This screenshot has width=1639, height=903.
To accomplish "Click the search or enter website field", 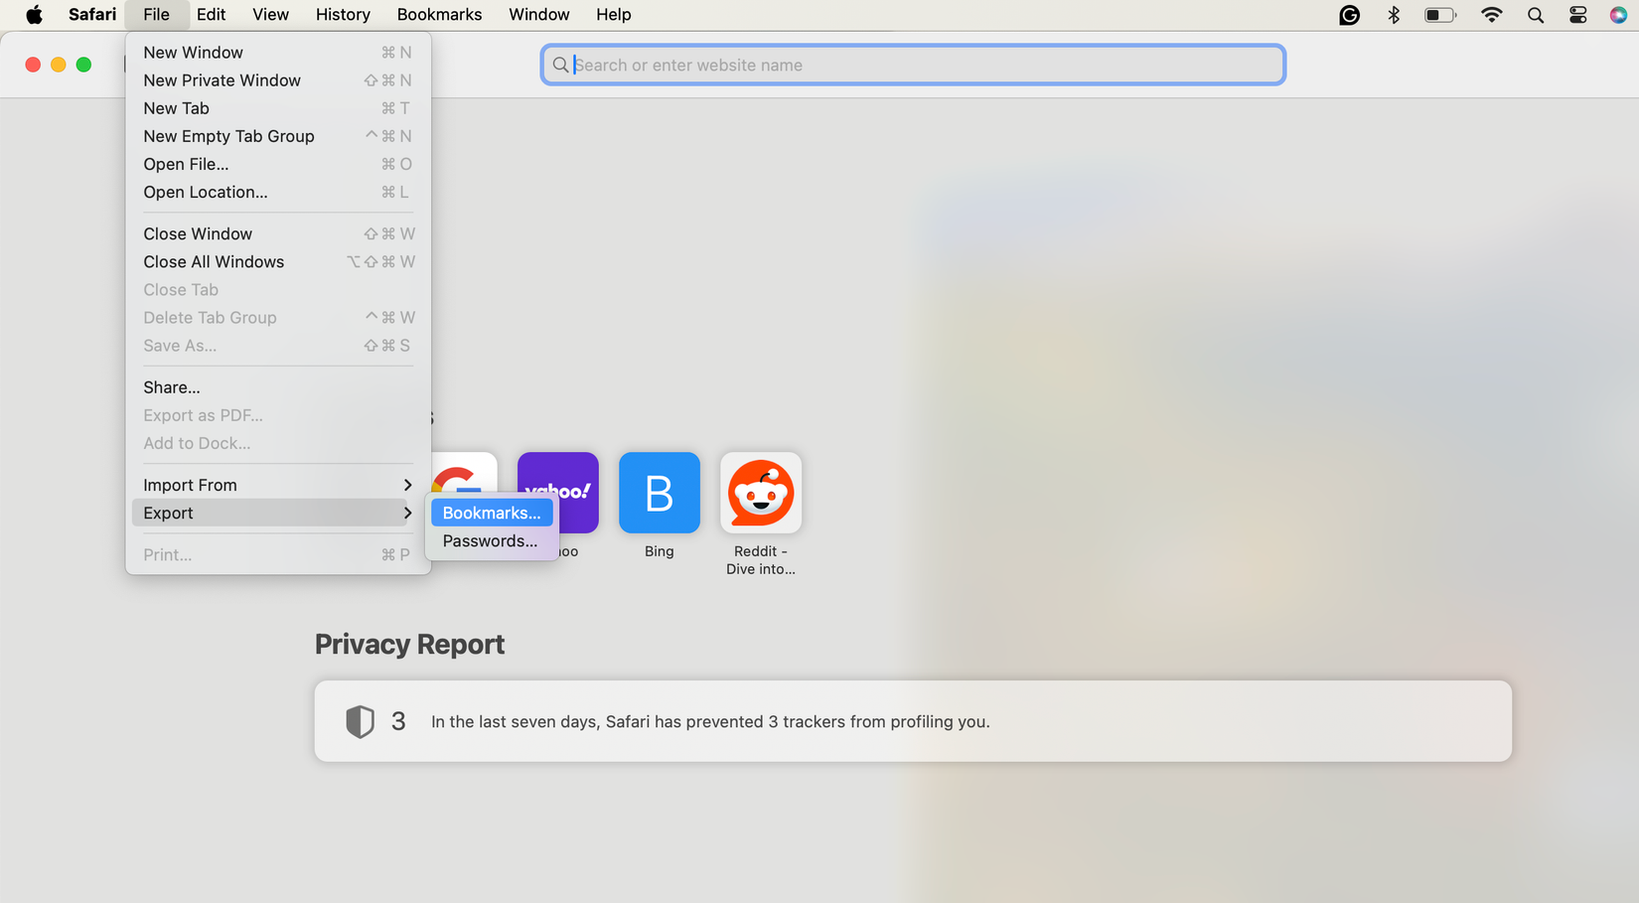I will click(x=912, y=65).
